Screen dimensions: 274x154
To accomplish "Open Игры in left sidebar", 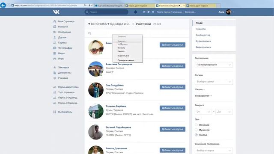I will tap(61, 59).
